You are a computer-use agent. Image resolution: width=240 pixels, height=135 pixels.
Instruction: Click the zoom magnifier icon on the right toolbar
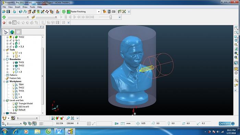point(236,45)
